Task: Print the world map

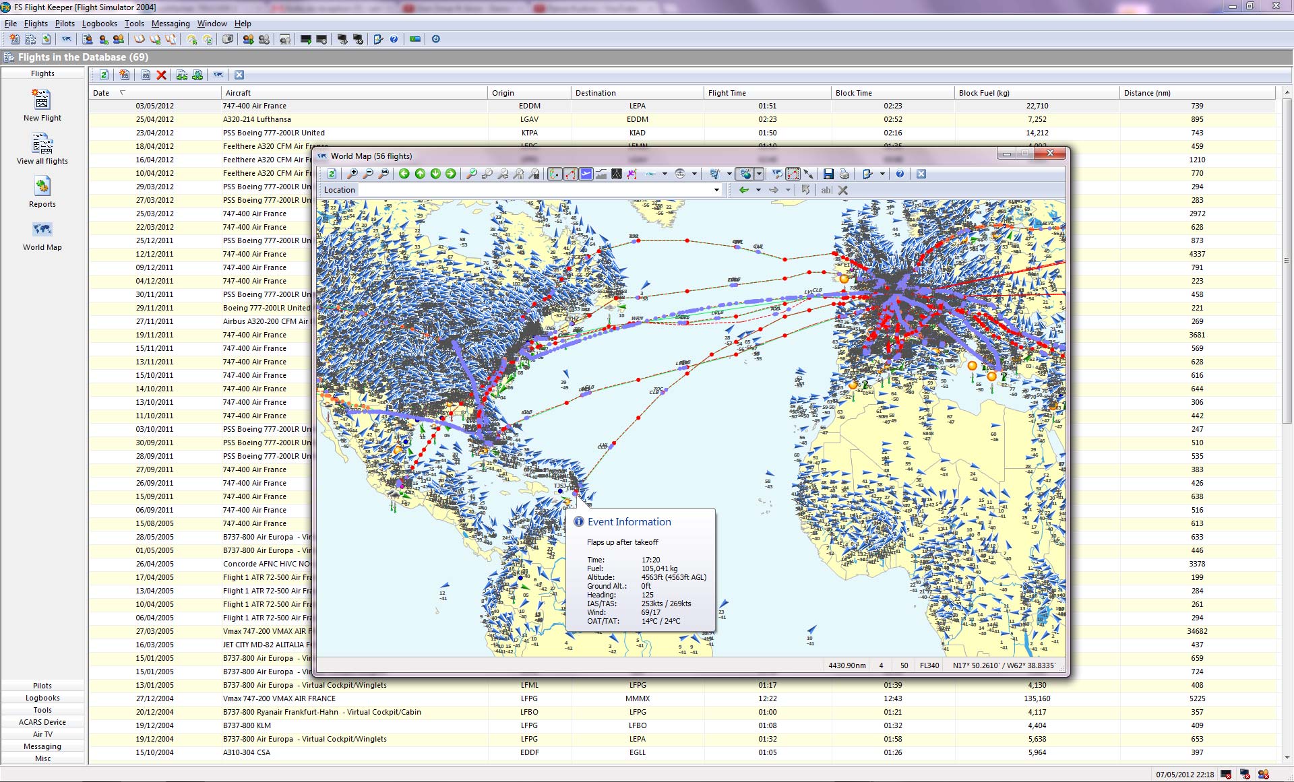Action: (844, 174)
